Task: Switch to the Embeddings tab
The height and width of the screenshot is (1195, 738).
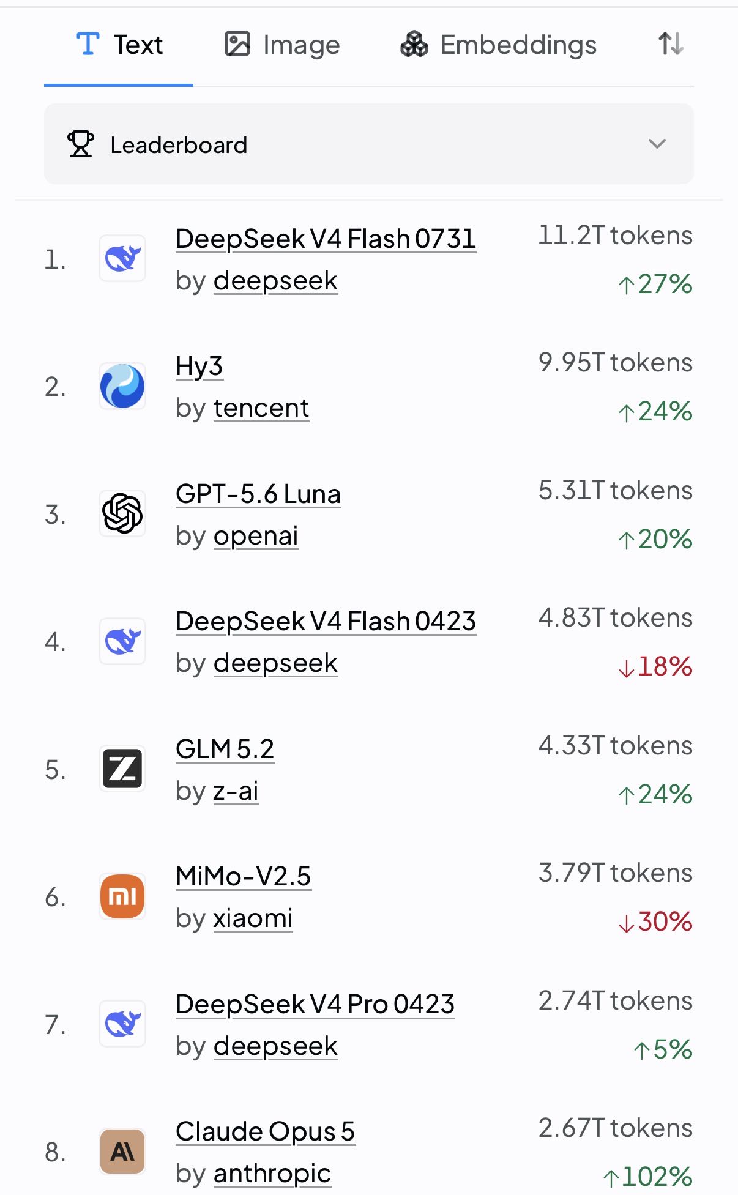Action: point(498,45)
